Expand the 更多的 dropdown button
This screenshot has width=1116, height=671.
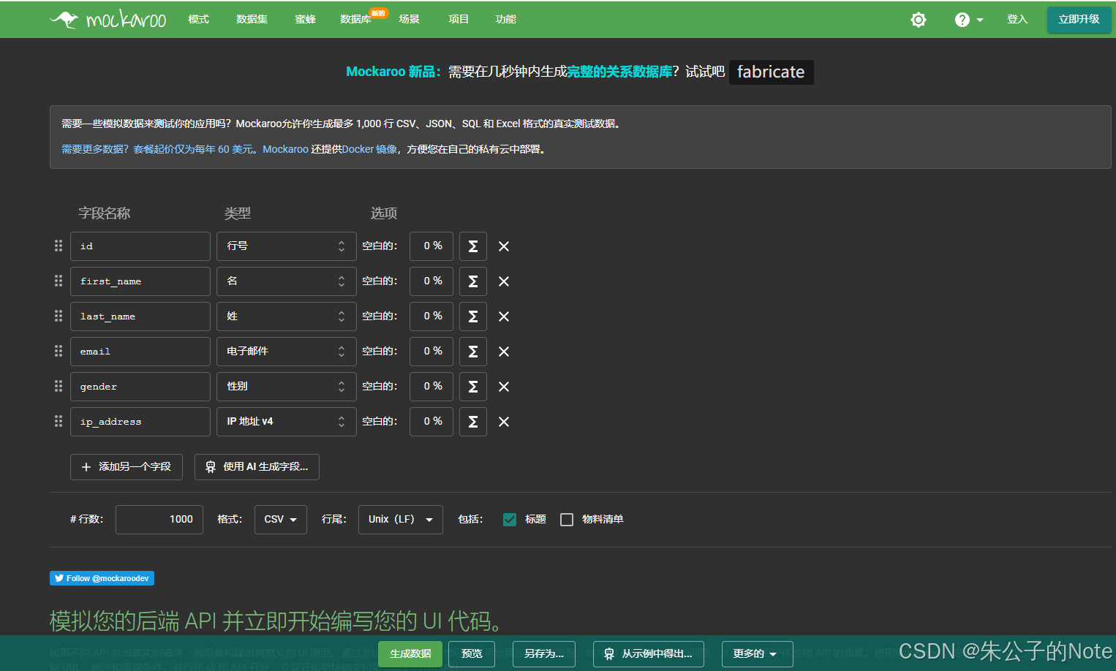coord(757,654)
